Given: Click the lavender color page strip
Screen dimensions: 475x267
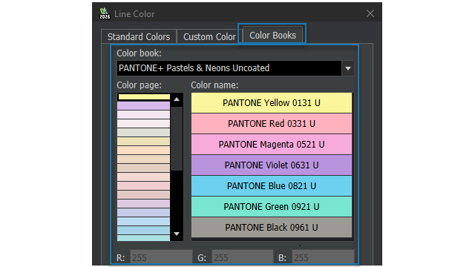Looking at the screenshot, I should [143, 105].
